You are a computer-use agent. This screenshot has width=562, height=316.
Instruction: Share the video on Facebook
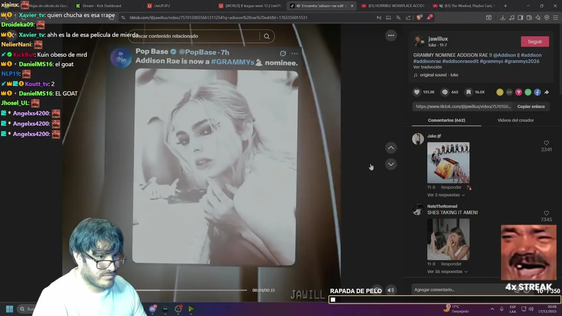click(x=537, y=92)
